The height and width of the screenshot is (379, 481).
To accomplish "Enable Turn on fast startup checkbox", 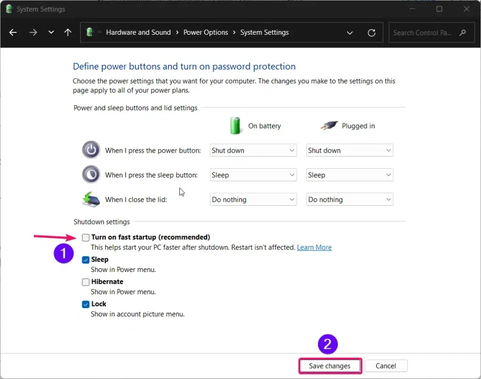I will point(85,237).
